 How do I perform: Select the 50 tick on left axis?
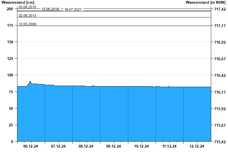[x=11, y=108]
